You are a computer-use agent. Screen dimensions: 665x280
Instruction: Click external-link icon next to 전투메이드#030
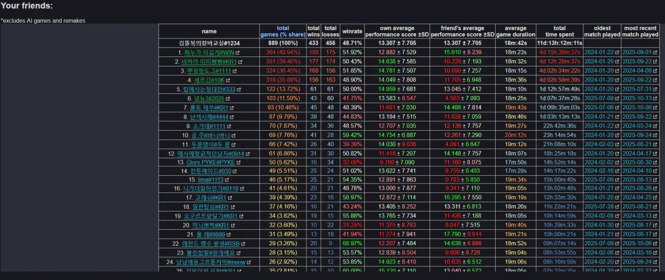[235, 171]
